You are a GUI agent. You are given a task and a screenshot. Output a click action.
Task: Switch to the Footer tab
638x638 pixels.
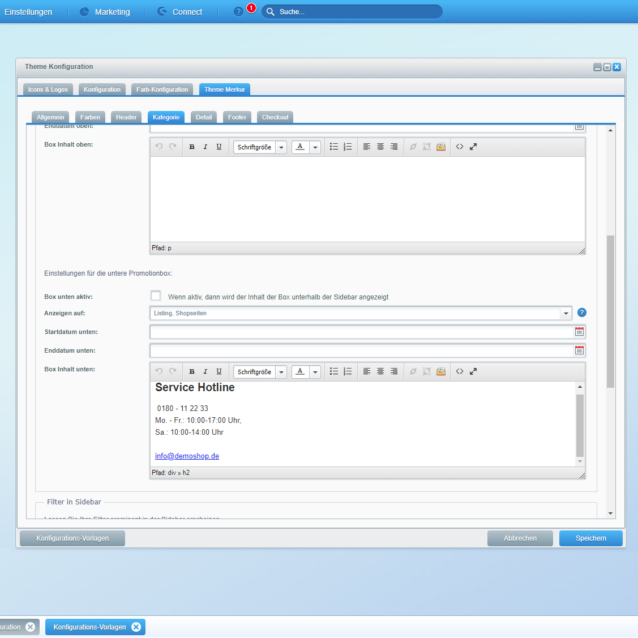click(x=237, y=117)
